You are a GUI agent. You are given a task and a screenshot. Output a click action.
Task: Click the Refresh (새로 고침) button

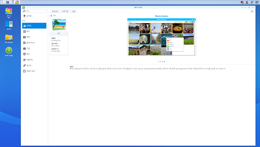[65, 11]
